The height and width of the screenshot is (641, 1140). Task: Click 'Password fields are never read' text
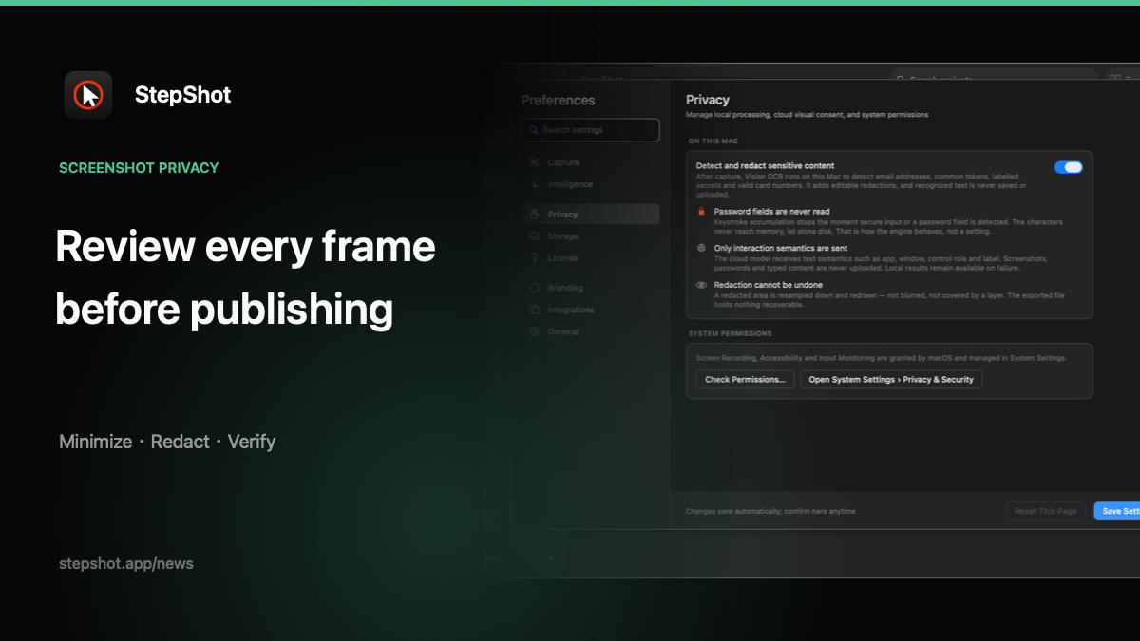pyautogui.click(x=772, y=212)
